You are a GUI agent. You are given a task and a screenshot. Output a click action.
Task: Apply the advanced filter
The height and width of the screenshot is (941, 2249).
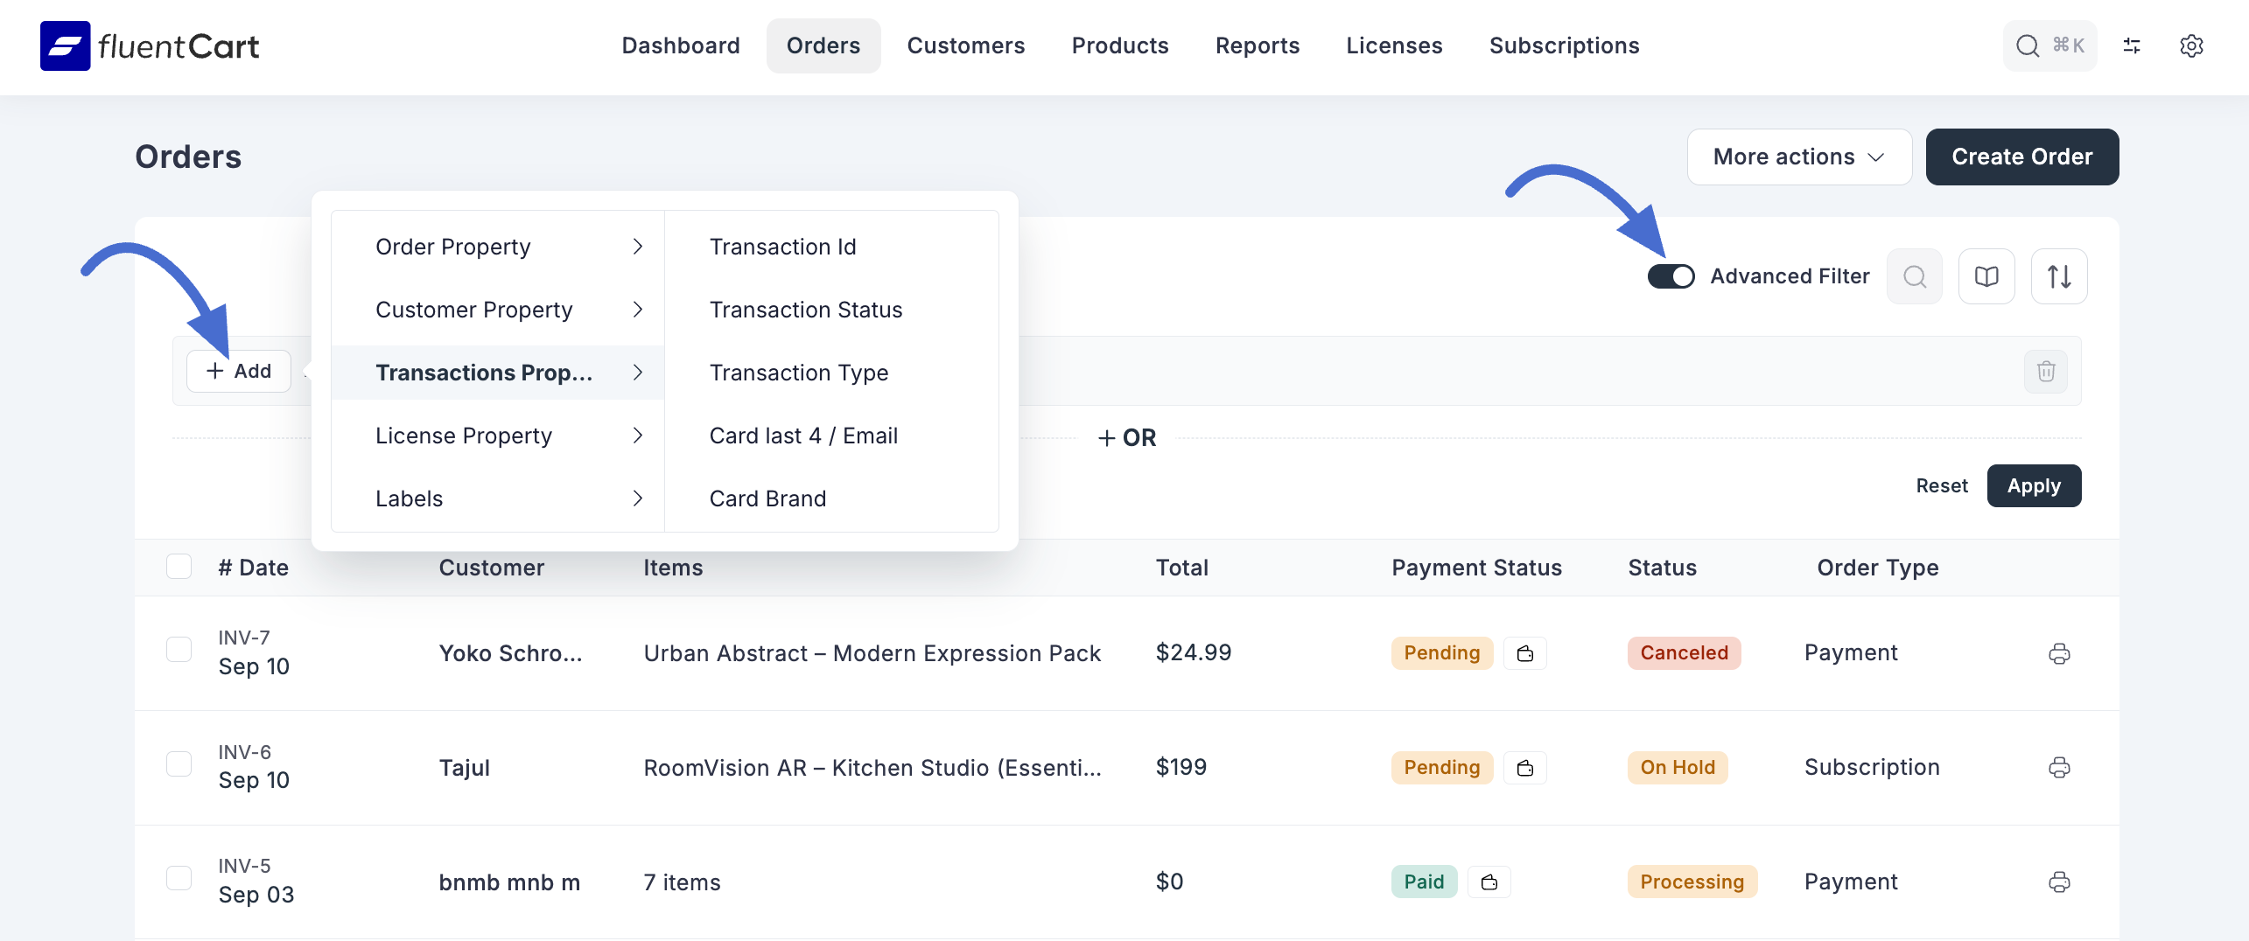click(x=2033, y=485)
